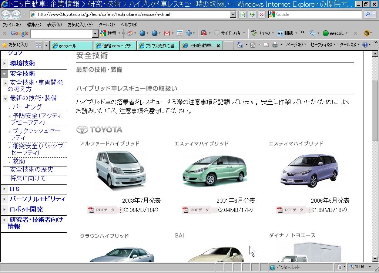Viewport: 379px width, 273px height.
Task: Click the blue plus share icon
Action: point(189,33)
